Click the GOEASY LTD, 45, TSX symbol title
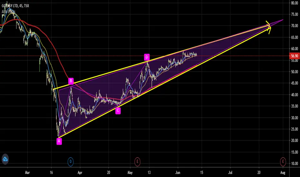The height and width of the screenshot is (177, 300). coord(15,6)
